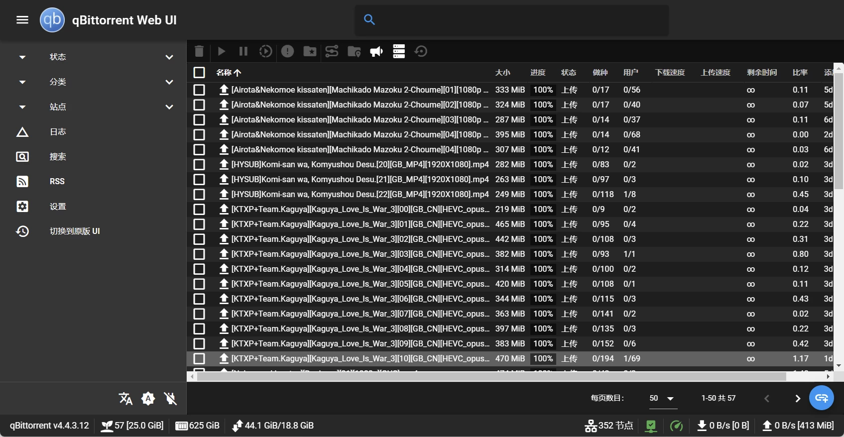Sort by the 上传速度 column header
The height and width of the screenshot is (437, 844).
coord(716,73)
